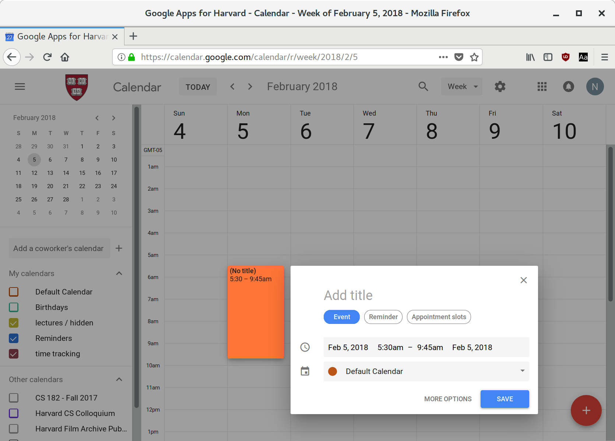The width and height of the screenshot is (615, 441).
Task: Click the orange (No title) event block
Action: point(256,312)
